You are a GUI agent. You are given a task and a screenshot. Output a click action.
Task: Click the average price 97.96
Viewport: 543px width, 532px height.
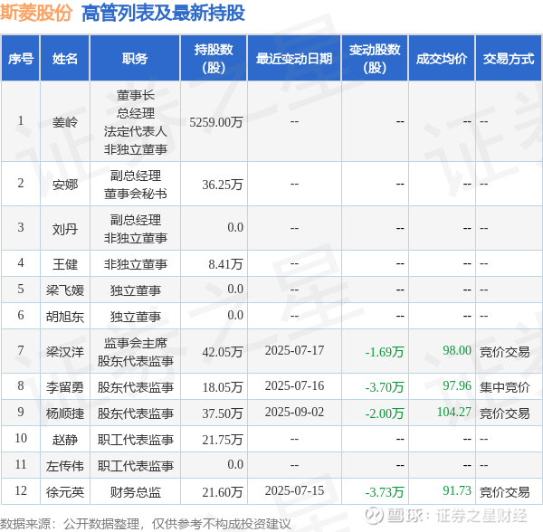(457, 385)
